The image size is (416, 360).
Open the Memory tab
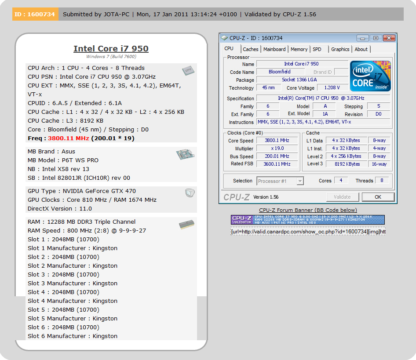(299, 49)
